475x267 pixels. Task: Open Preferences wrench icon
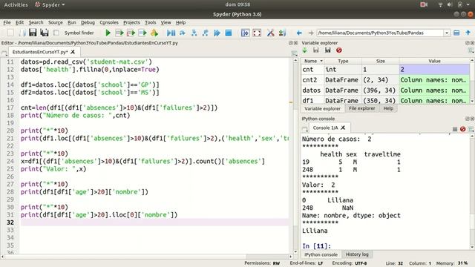270,33
